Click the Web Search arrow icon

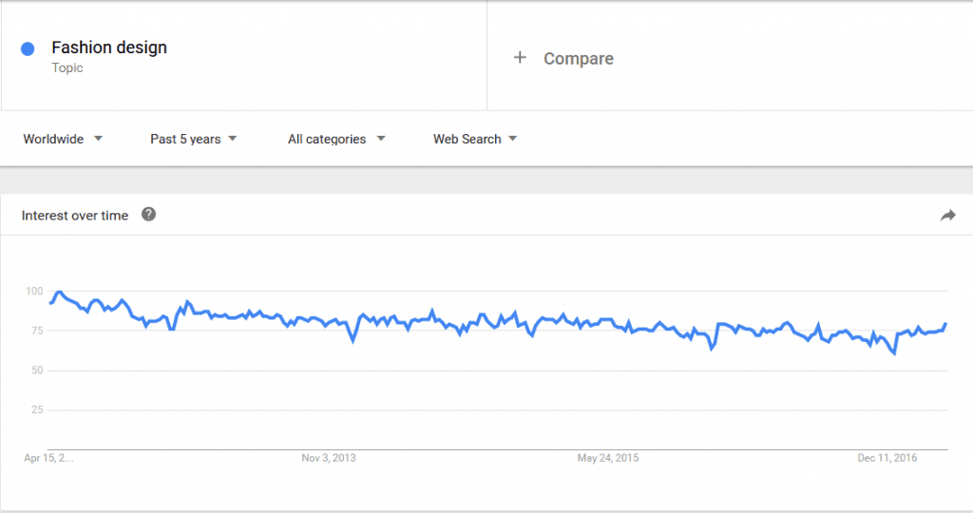(x=512, y=139)
